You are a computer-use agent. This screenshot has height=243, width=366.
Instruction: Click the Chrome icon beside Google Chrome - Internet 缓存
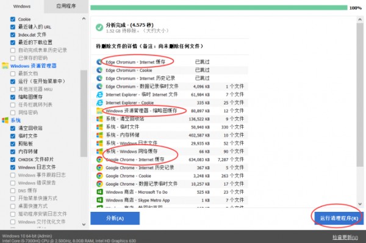[x=99, y=159]
